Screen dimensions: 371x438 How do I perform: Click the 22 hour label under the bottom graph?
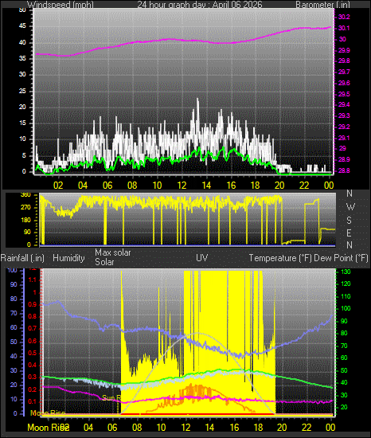pyautogui.click(x=307, y=428)
